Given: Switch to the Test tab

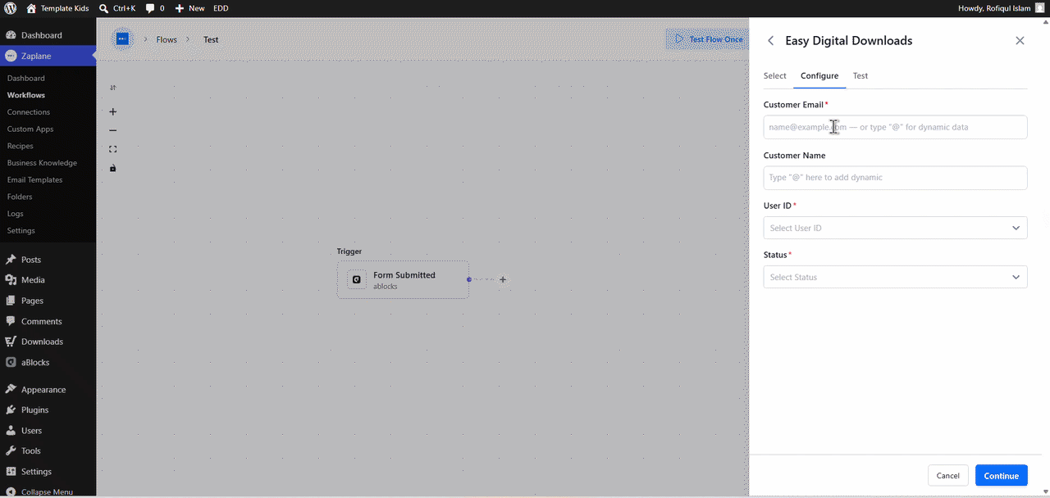Looking at the screenshot, I should click(861, 75).
